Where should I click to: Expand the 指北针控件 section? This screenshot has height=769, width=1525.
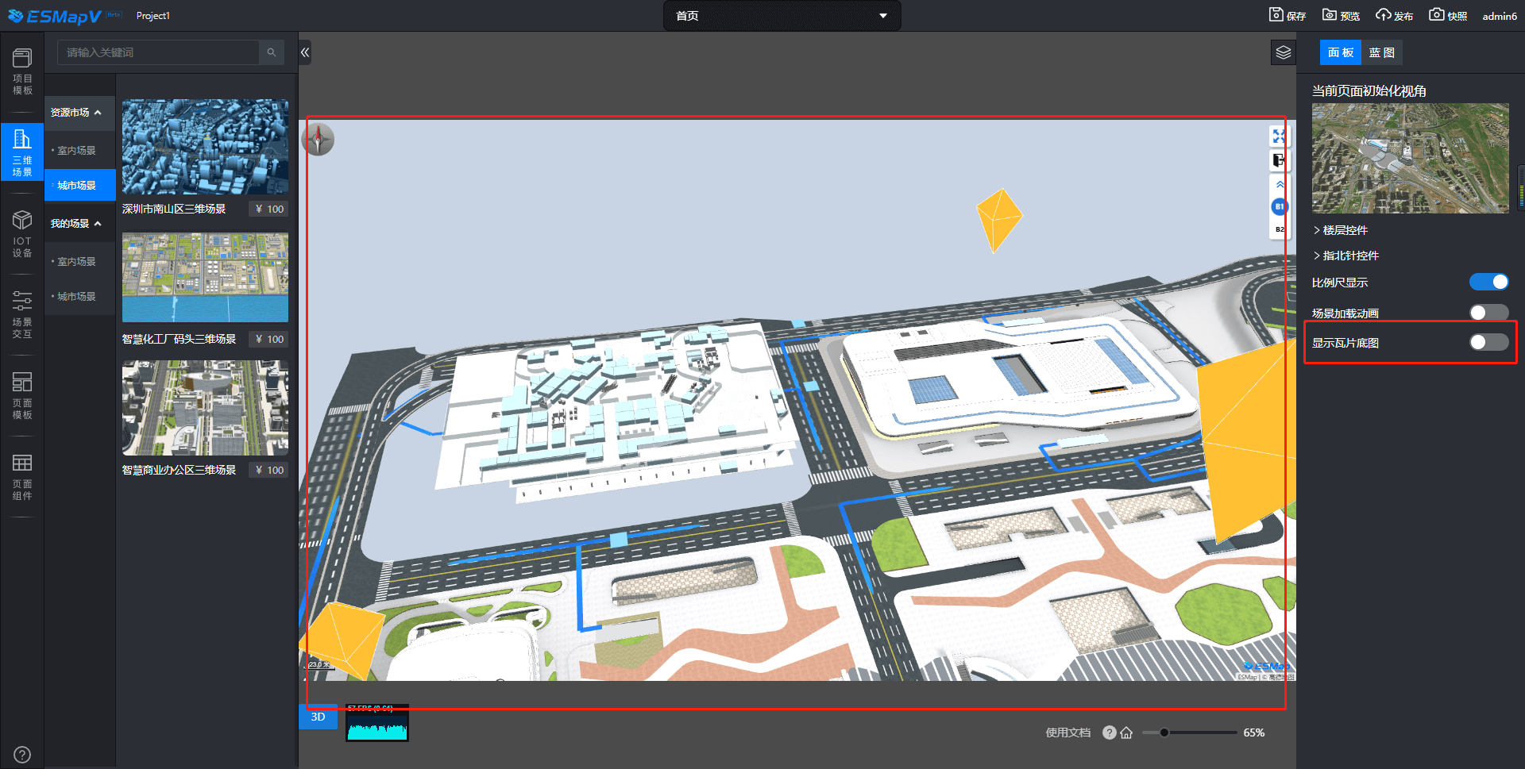coord(1350,256)
